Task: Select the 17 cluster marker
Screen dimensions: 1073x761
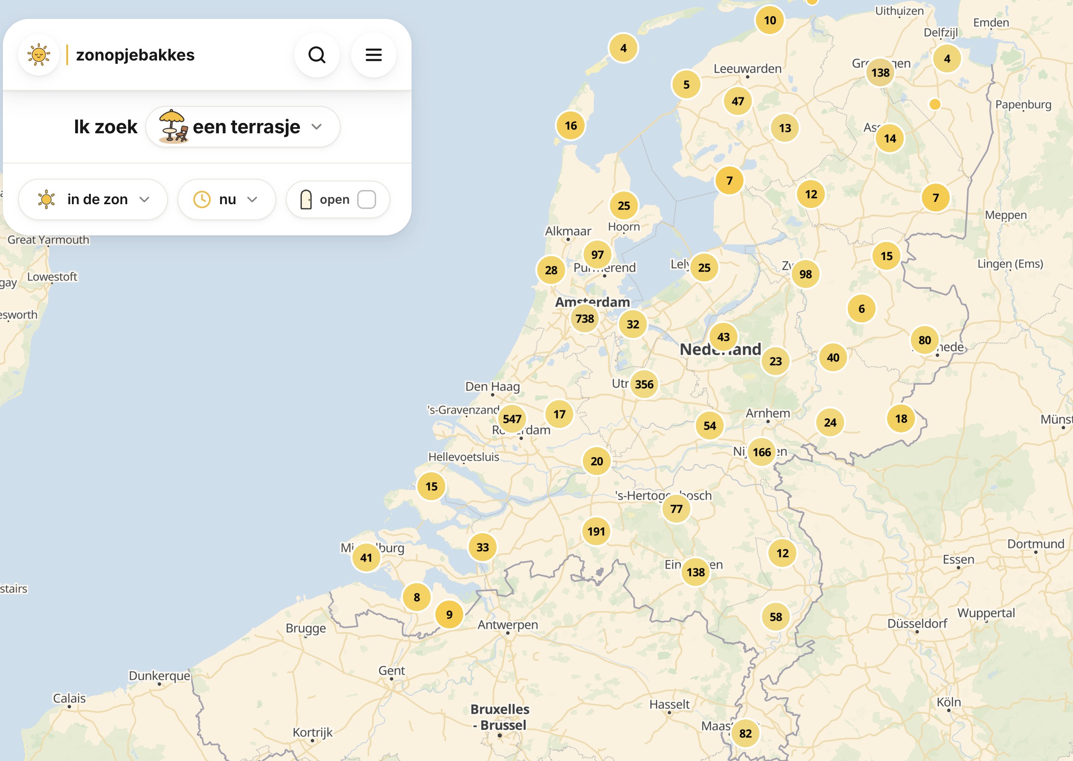Action: [559, 415]
